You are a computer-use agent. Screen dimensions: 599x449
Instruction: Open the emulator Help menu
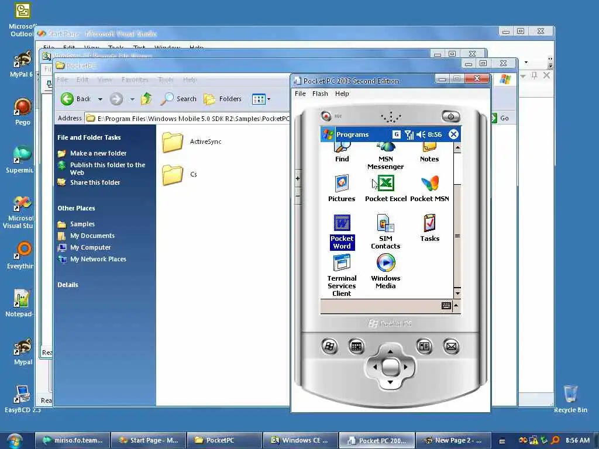(x=342, y=94)
